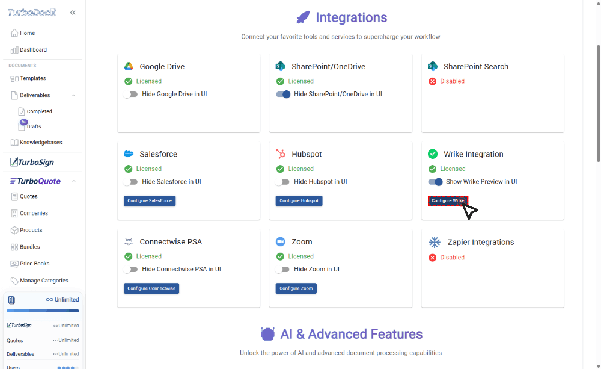This screenshot has height=369, width=601.
Task: Click the Zoom camera icon
Action: pos(280,242)
